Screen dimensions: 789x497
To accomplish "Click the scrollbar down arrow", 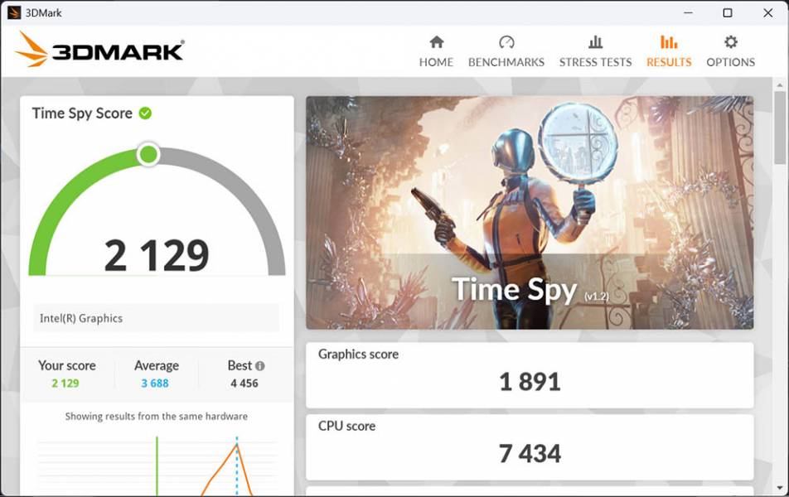I will point(779,488).
